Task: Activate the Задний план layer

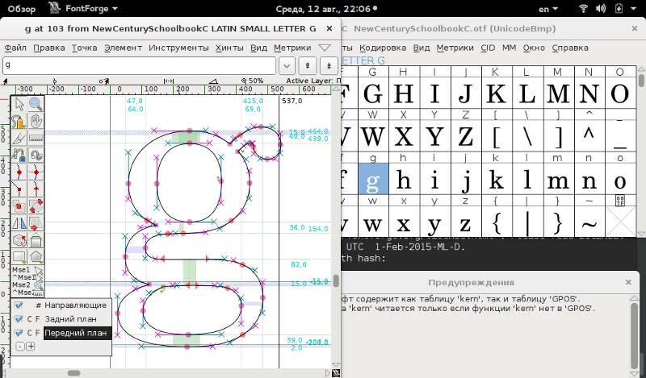Action: point(71,319)
